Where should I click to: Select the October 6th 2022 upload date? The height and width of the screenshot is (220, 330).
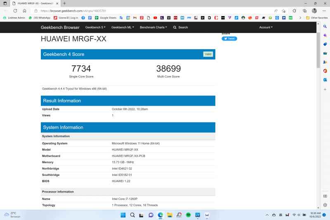pyautogui.click(x=130, y=109)
